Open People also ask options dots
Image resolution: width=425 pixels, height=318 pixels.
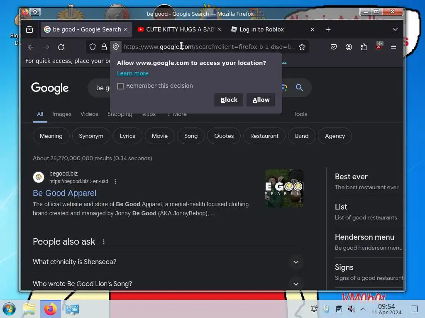point(103,242)
